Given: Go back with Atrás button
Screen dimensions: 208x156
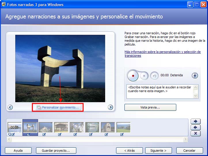Looking at the screenshot, I should click(129, 151).
